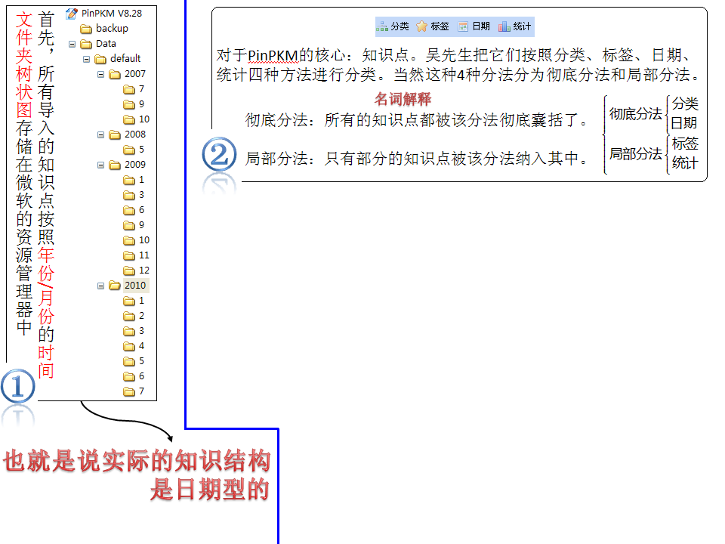Screen dimensions: 725x544
Task: Collapse the default tree node
Action: click(x=86, y=59)
